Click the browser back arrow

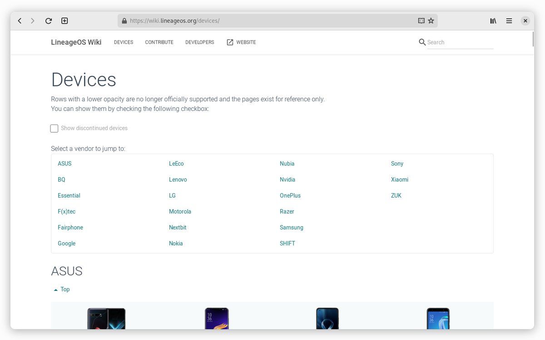coord(20,20)
